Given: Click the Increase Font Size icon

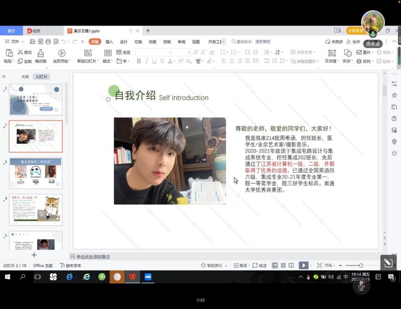Looking at the screenshot, I should pos(196,52).
